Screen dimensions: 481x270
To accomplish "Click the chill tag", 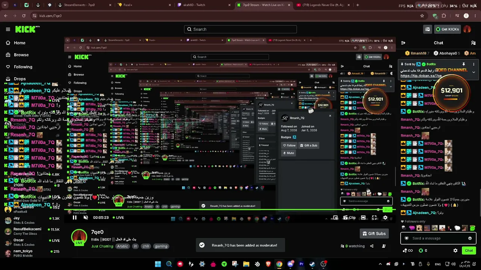I will pyautogui.click(x=146, y=246).
